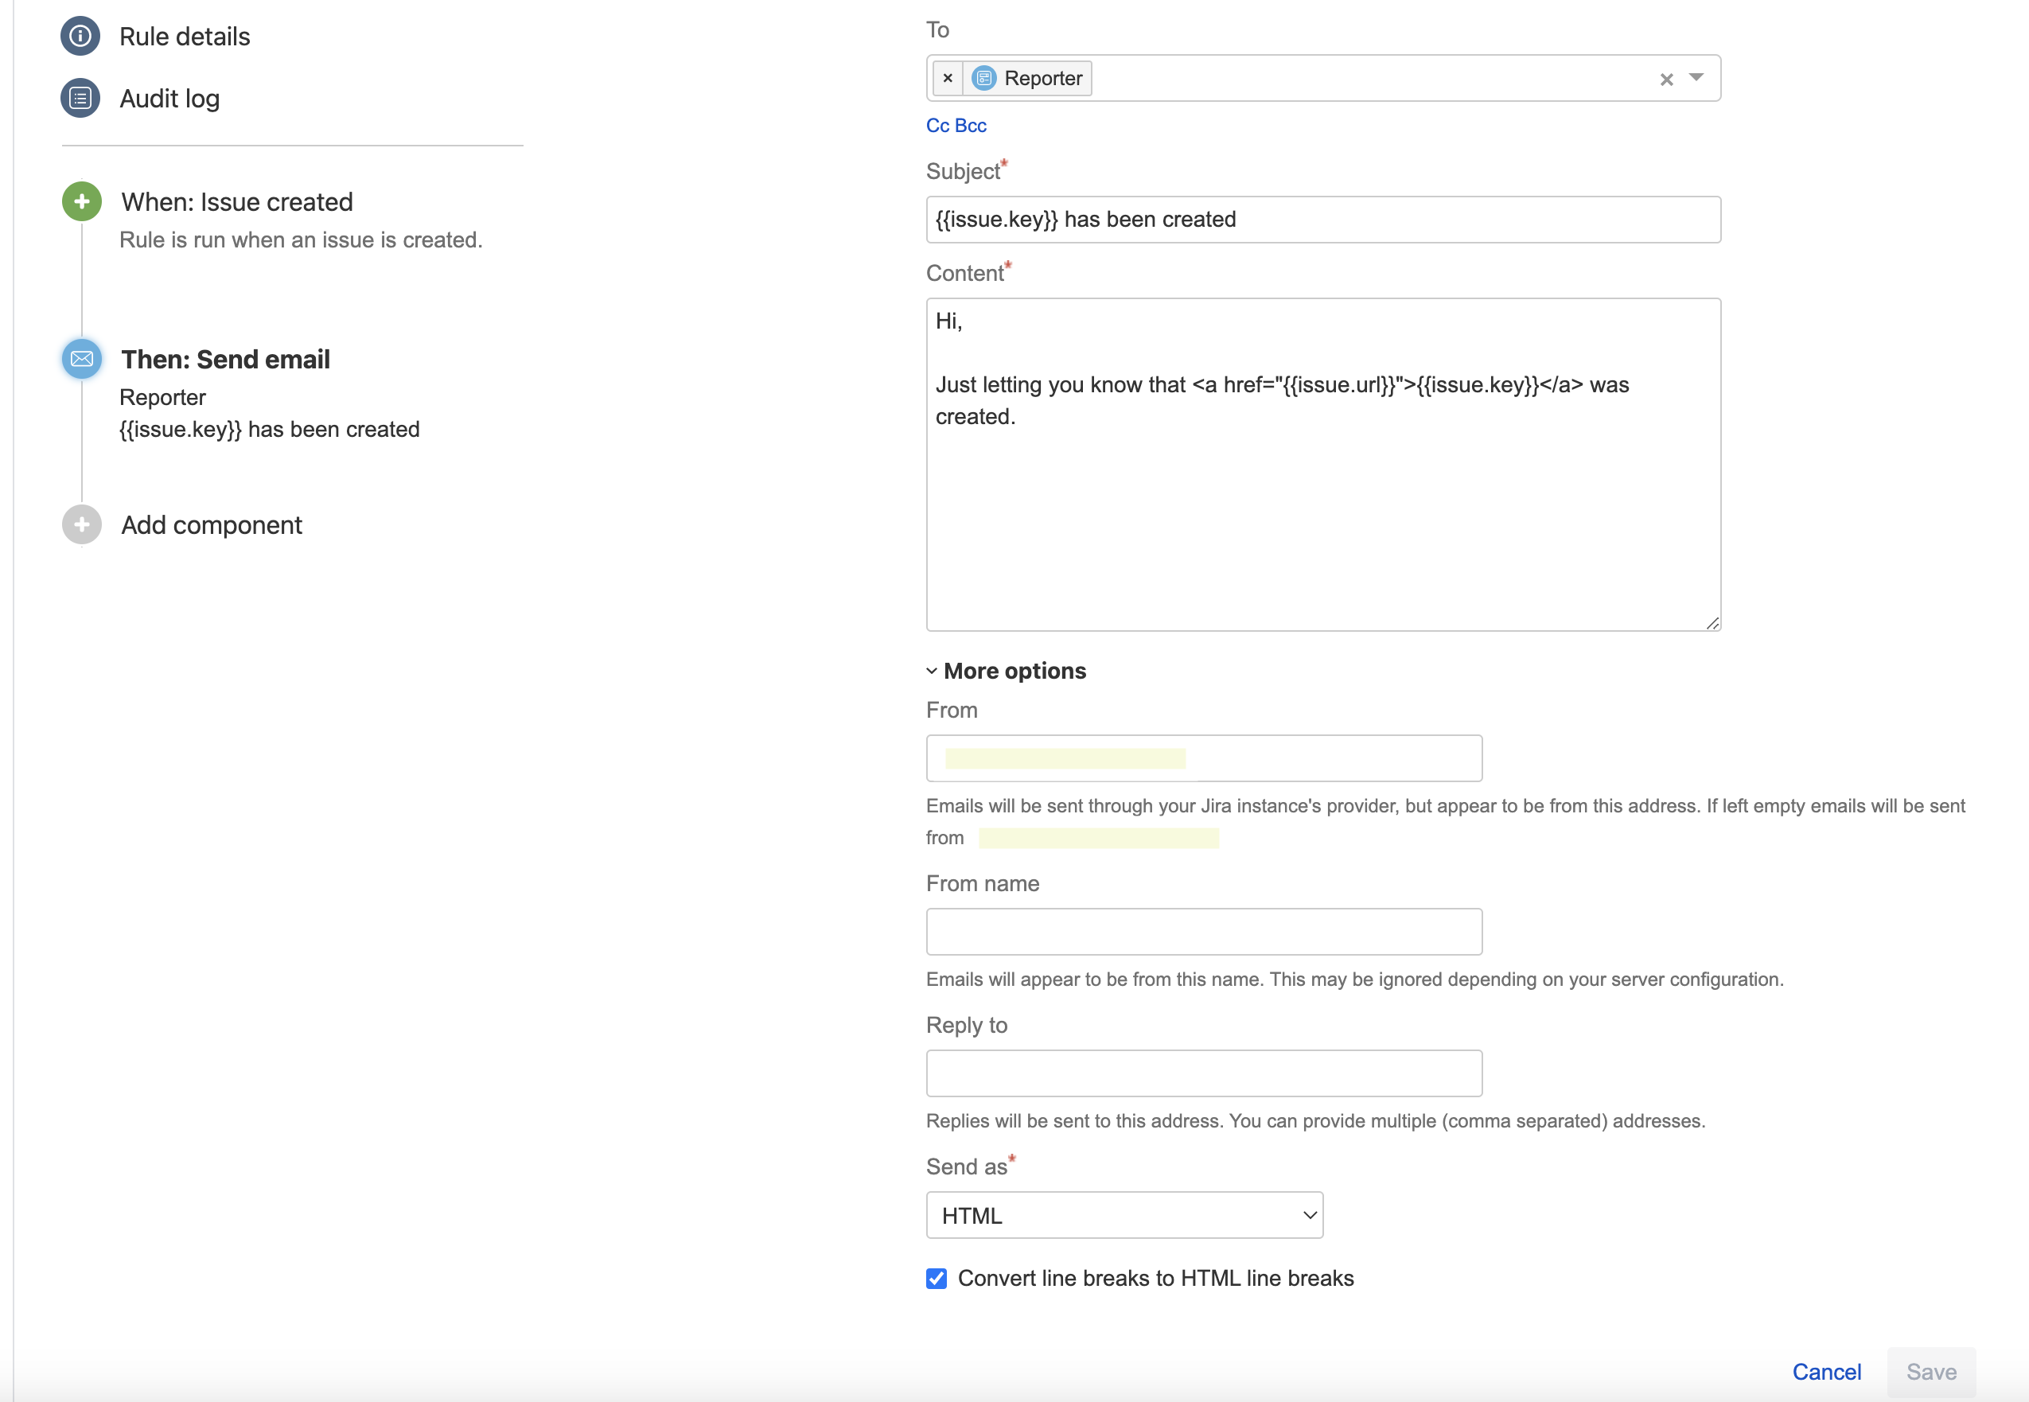This screenshot has width=2029, height=1402.
Task: Click the Cancel button
Action: coord(1826,1372)
